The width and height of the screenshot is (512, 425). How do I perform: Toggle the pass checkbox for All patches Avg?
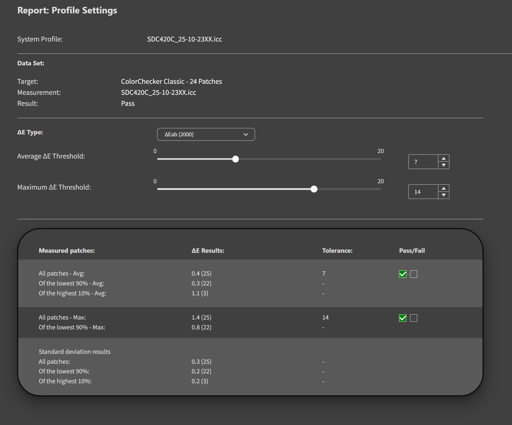point(403,274)
